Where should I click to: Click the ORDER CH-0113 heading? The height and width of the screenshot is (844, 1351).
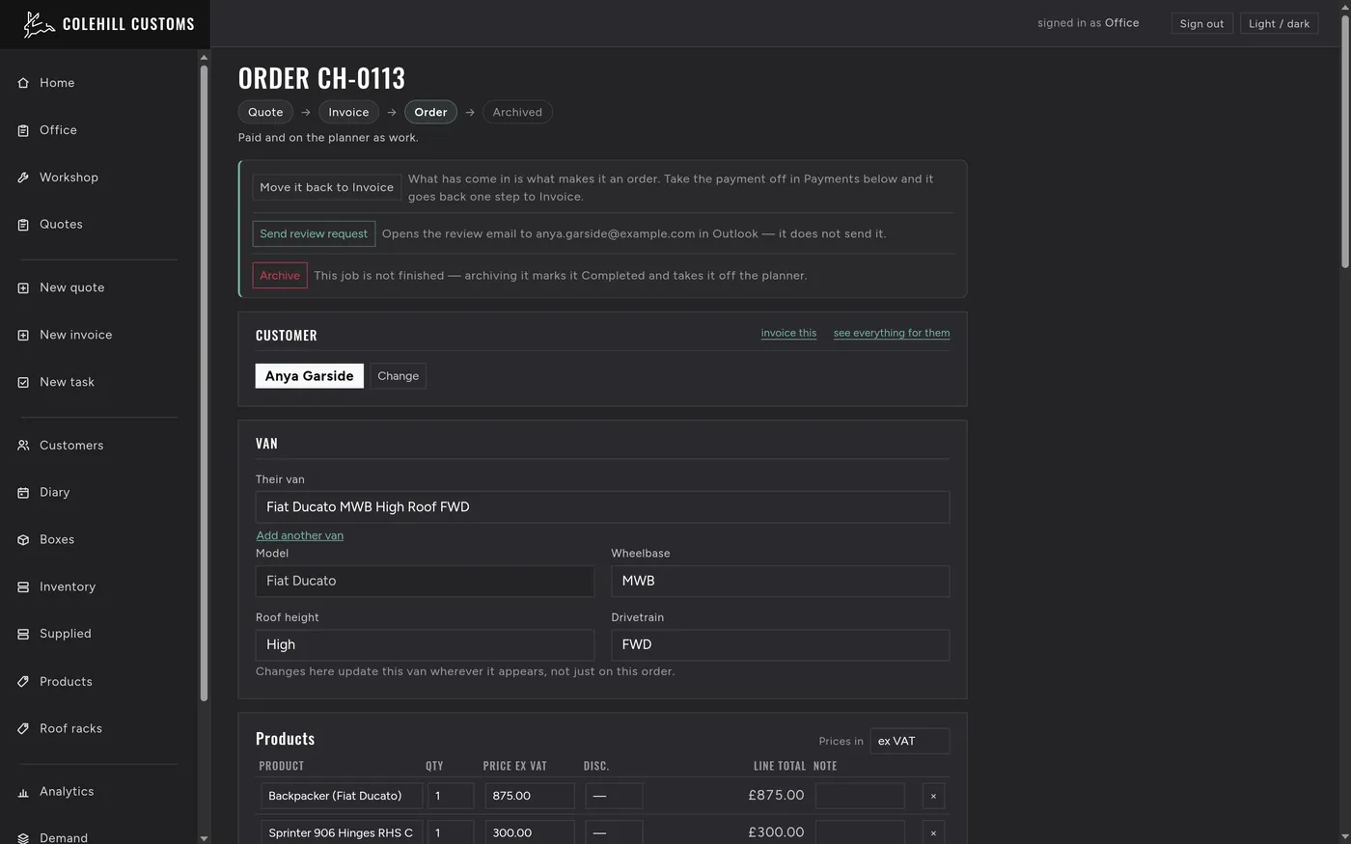(x=321, y=77)
